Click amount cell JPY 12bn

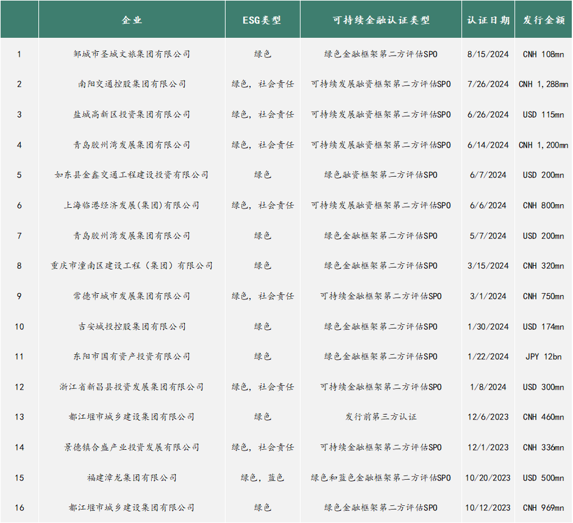(x=543, y=356)
